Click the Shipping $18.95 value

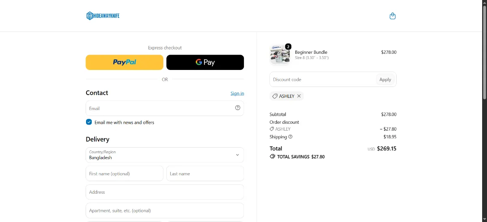[390, 137]
